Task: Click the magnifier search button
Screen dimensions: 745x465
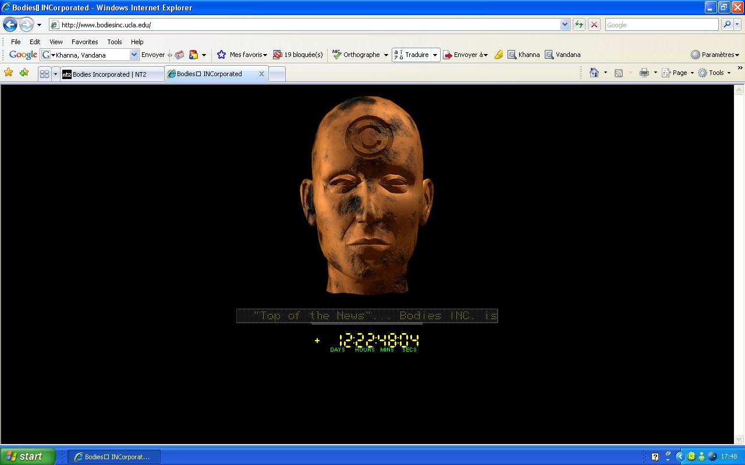Action: point(726,25)
